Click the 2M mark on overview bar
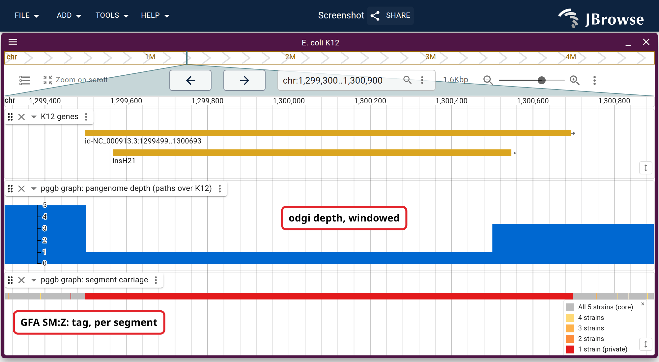659x362 pixels. [290, 57]
